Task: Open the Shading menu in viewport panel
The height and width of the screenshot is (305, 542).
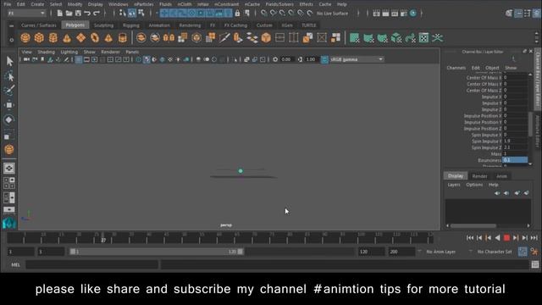Action: tap(46, 52)
